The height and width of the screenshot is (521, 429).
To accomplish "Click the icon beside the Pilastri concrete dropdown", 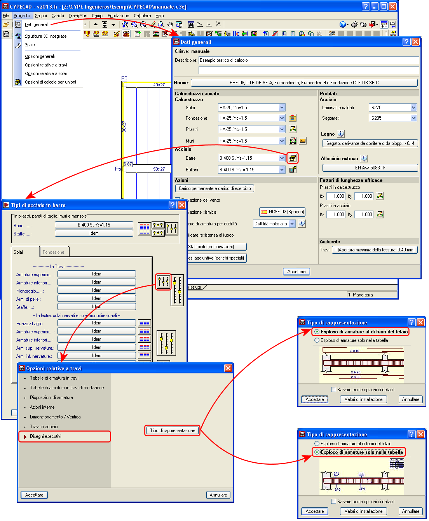I will point(293,129).
